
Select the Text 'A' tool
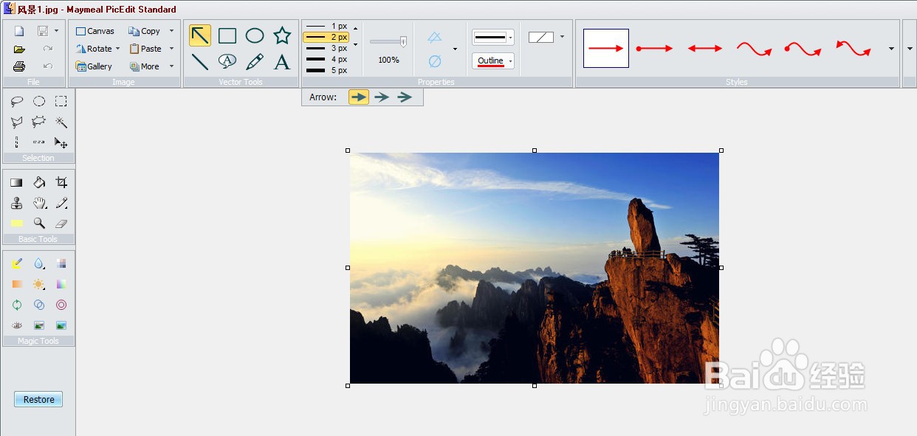tap(282, 62)
